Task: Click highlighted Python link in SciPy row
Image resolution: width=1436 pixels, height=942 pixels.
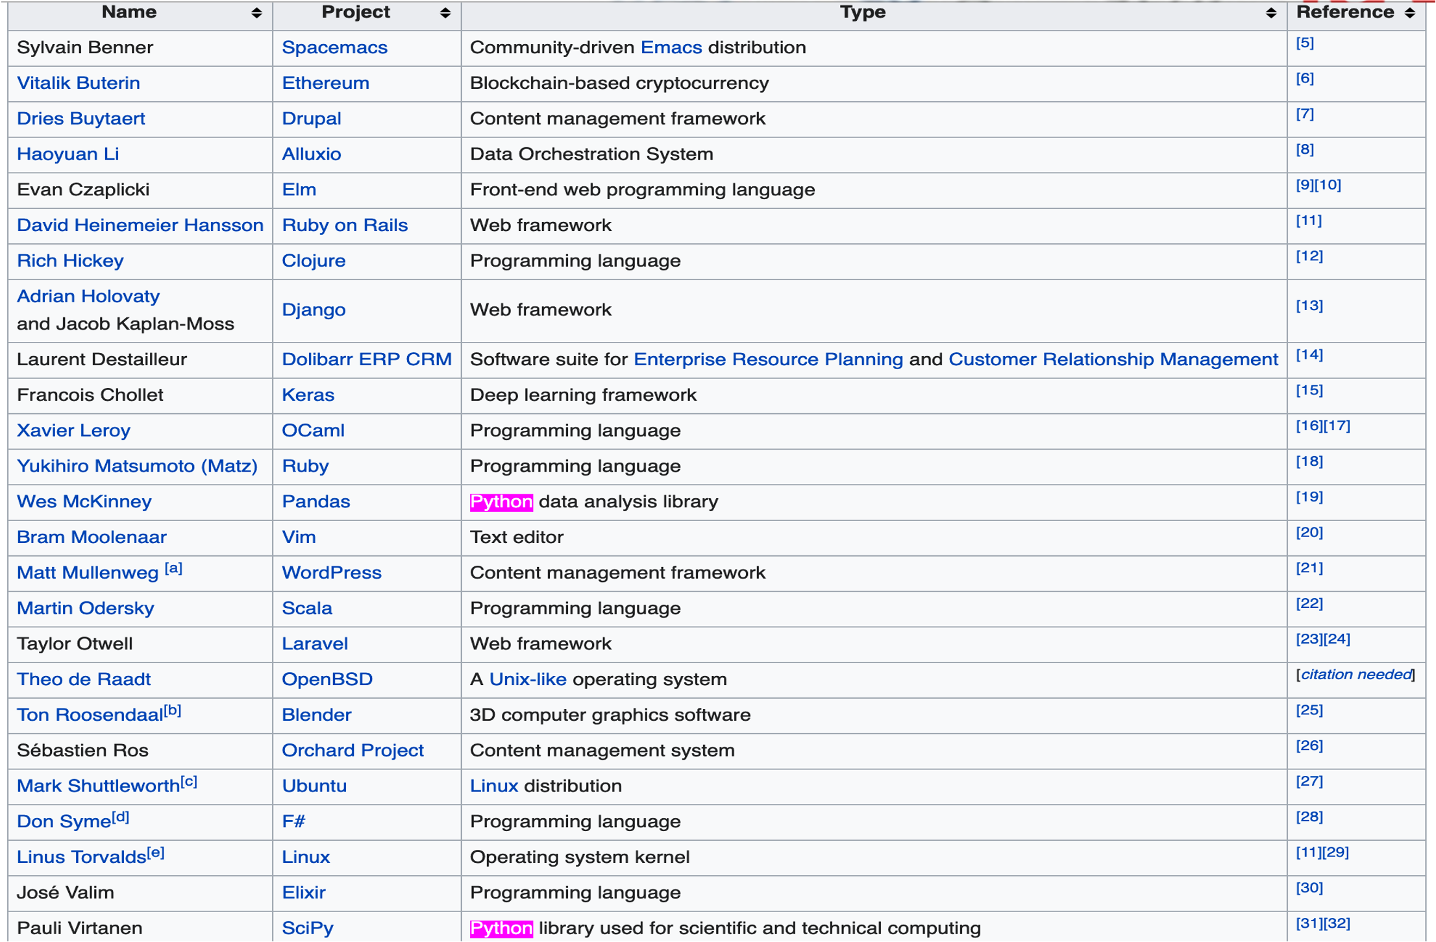Action: [501, 929]
